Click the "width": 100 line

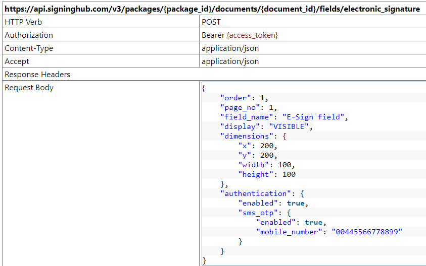click(x=266, y=165)
